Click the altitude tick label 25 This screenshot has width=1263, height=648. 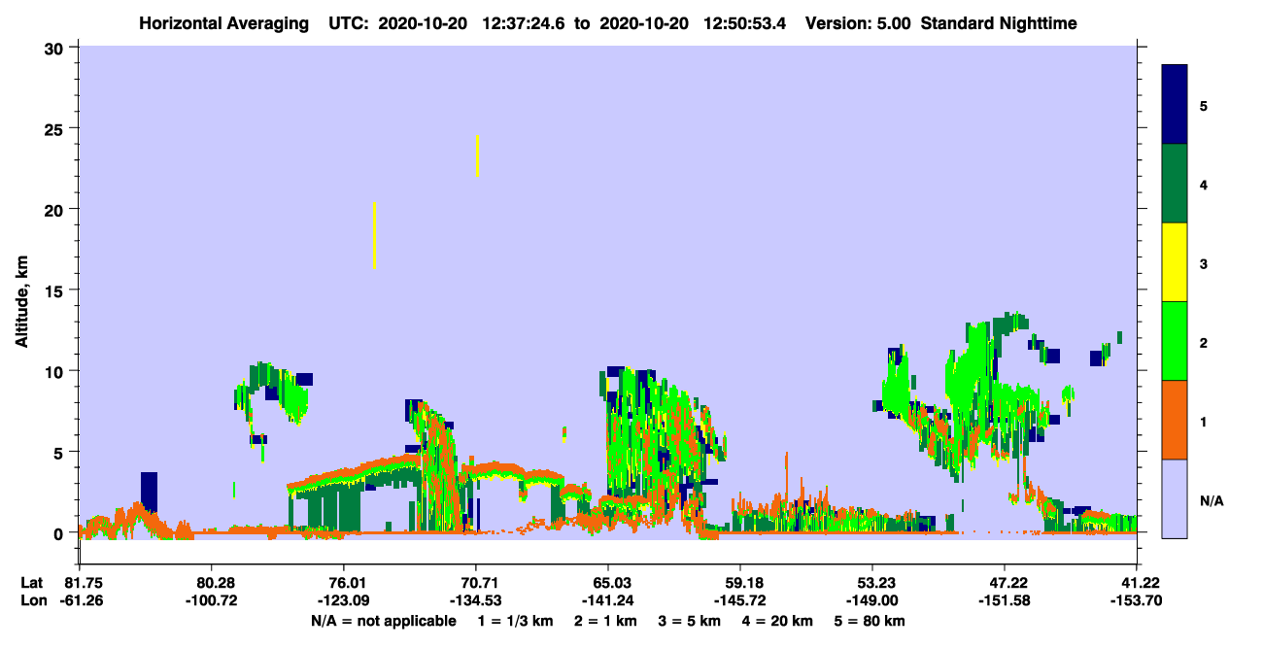point(56,128)
